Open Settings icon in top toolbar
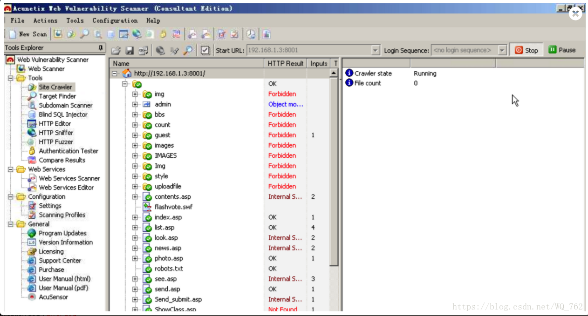Screen dimensions: 588x316 tap(222, 34)
